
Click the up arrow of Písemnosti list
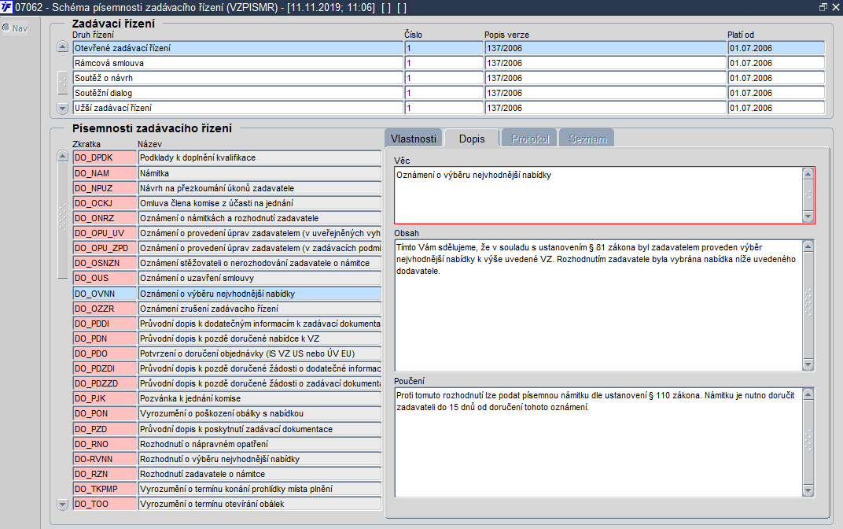click(62, 157)
